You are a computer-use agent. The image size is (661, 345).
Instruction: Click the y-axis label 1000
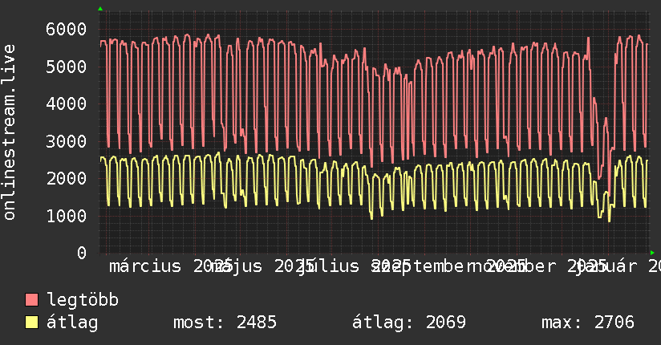click(67, 216)
